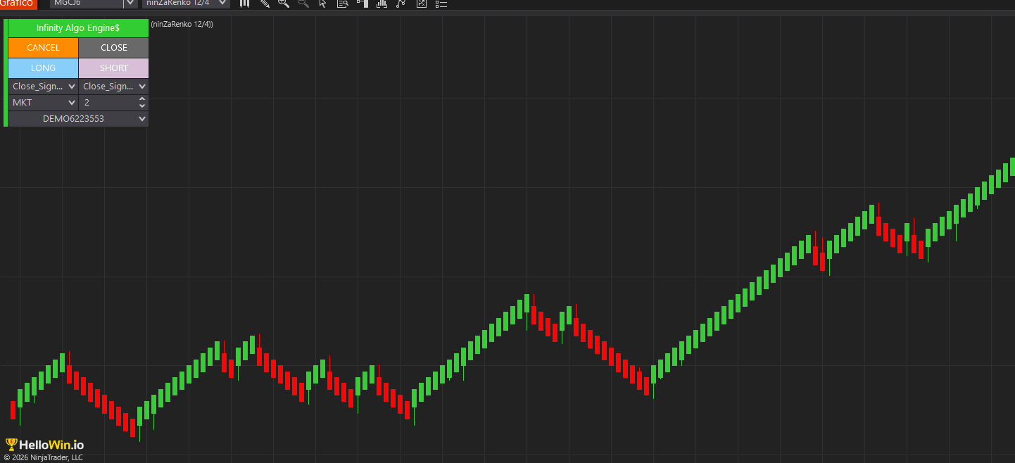Click the zoom in magnifier icon
The height and width of the screenshot is (463, 1015).
pos(284,4)
